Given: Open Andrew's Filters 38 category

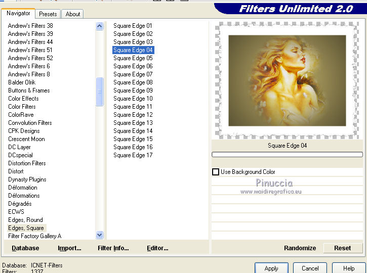Looking at the screenshot, I should coord(30,26).
